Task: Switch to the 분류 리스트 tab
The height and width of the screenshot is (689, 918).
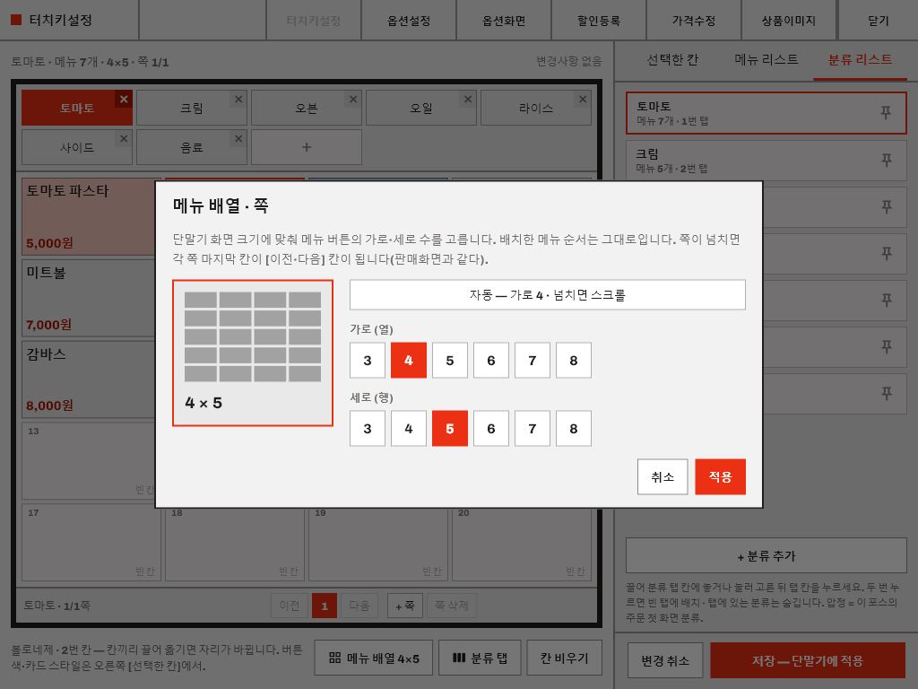Action: point(860,60)
